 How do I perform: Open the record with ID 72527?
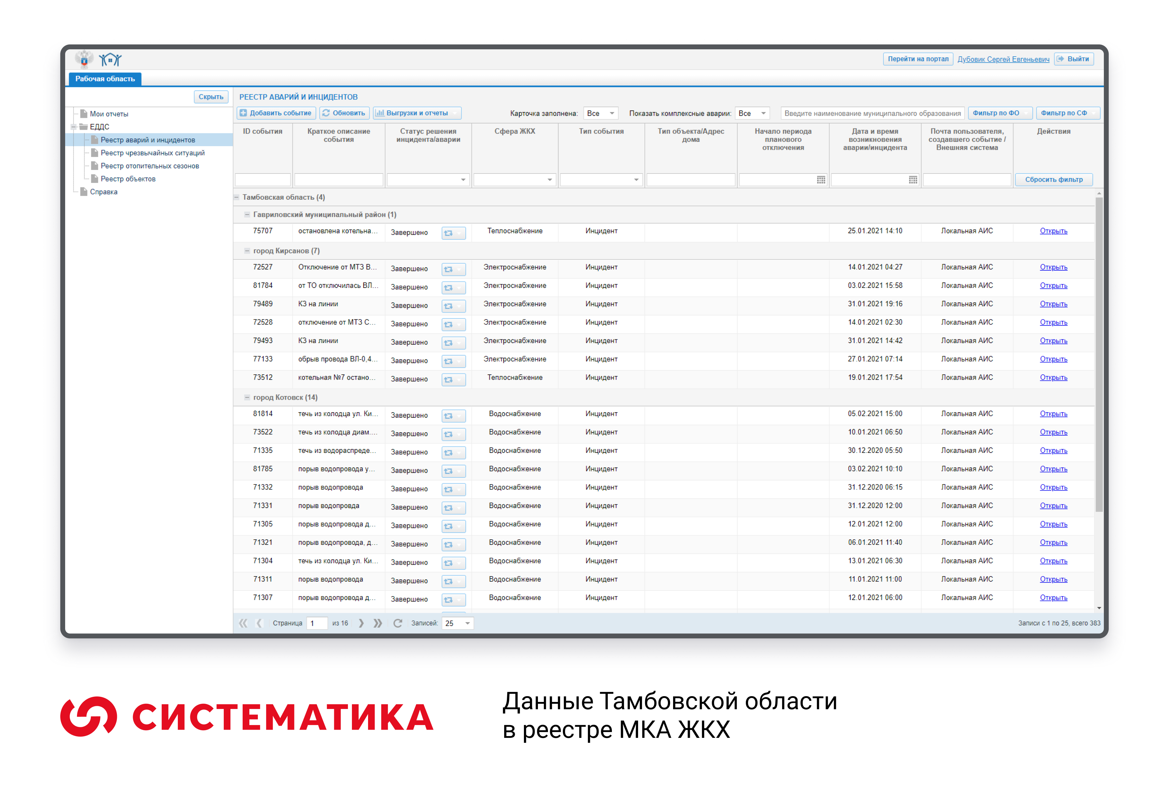coord(1053,267)
